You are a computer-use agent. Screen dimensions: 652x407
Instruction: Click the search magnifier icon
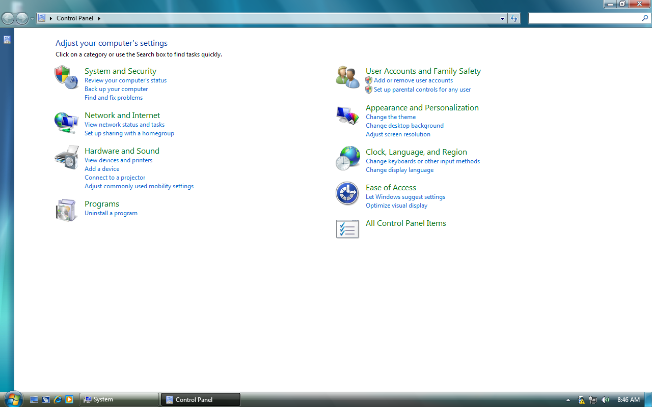pyautogui.click(x=645, y=18)
